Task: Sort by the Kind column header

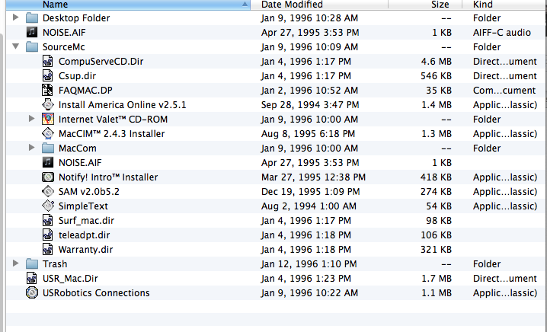Action: click(504, 5)
